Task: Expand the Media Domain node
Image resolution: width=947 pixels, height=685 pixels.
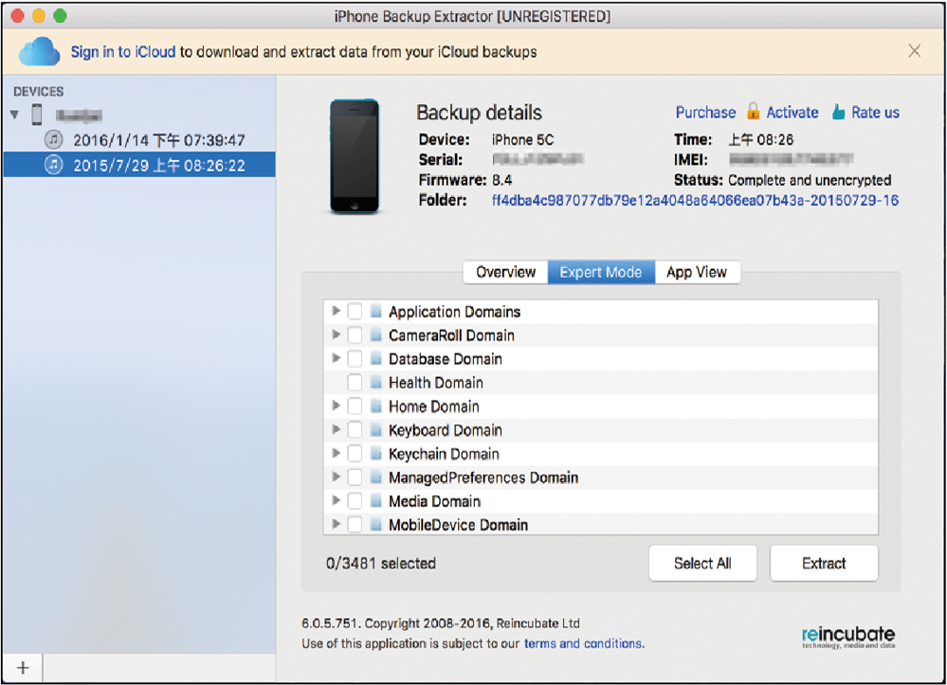Action: [x=336, y=500]
